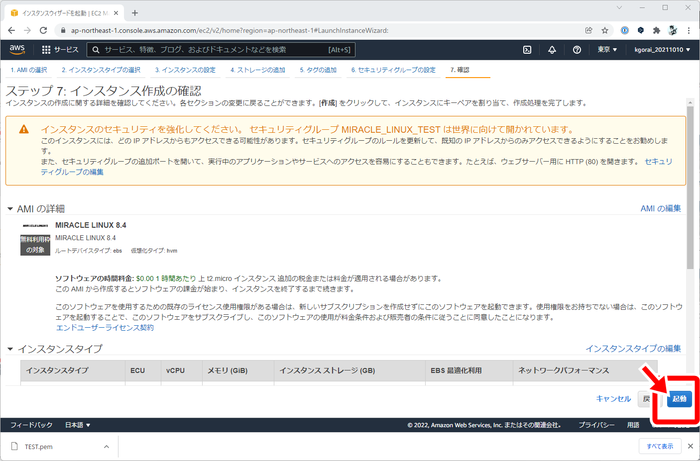
Task: Open the help question mark icon
Action: point(577,50)
